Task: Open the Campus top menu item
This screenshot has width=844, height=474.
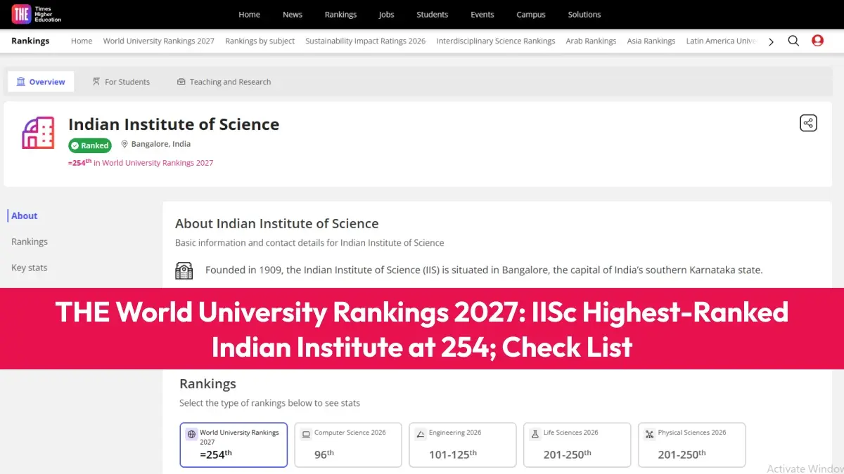Action: pos(530,14)
